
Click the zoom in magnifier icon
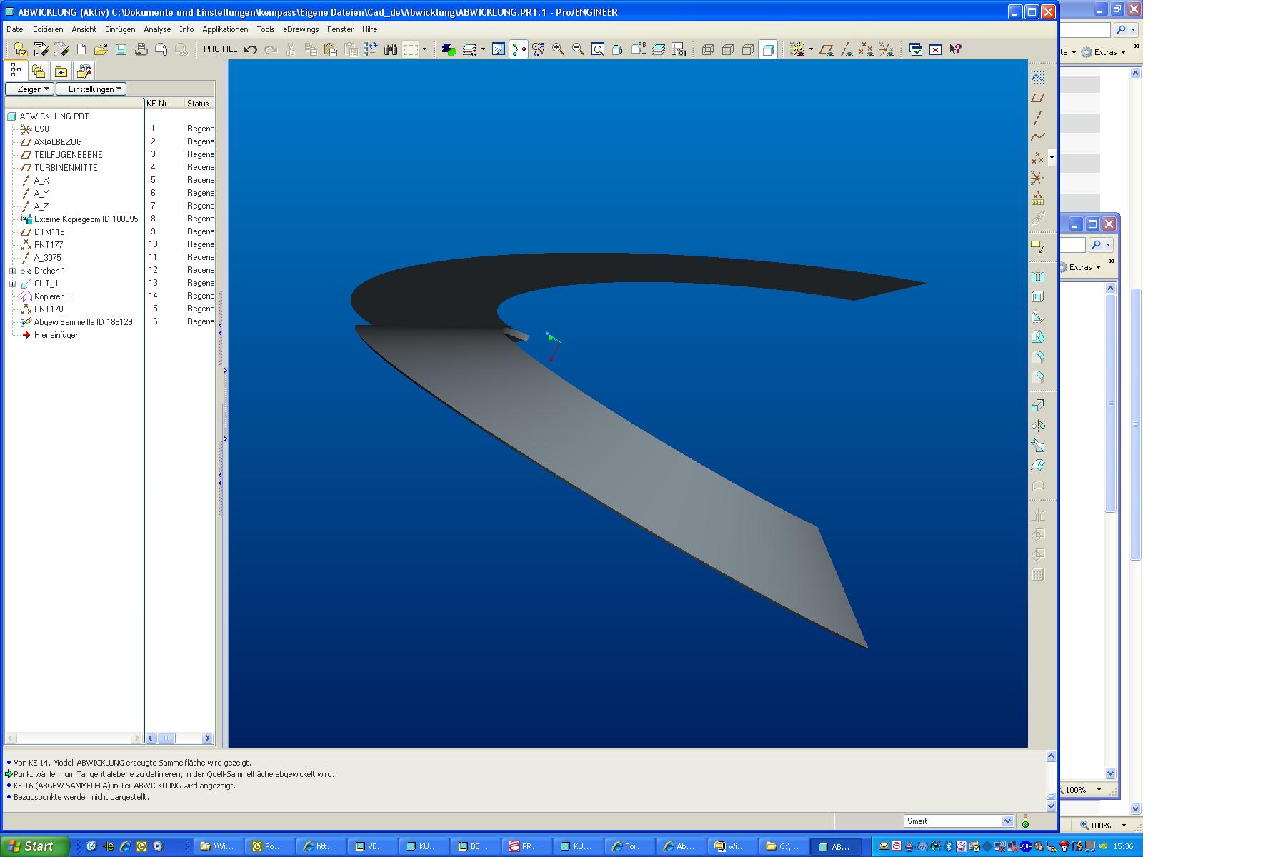[x=558, y=49]
